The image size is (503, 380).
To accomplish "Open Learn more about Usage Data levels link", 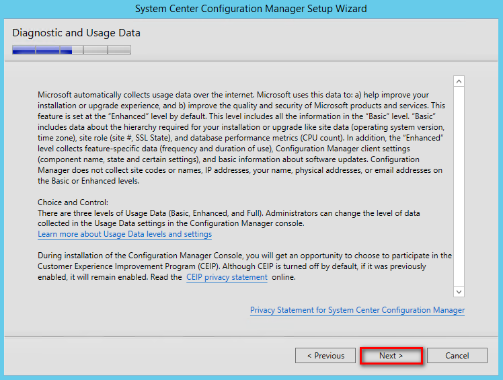I will (x=125, y=234).
